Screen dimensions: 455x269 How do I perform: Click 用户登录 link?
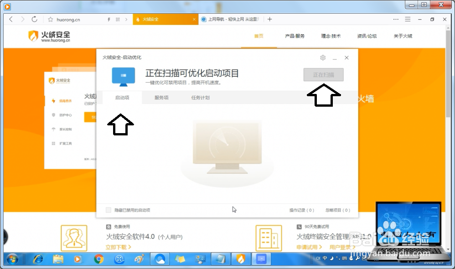(342, 247)
